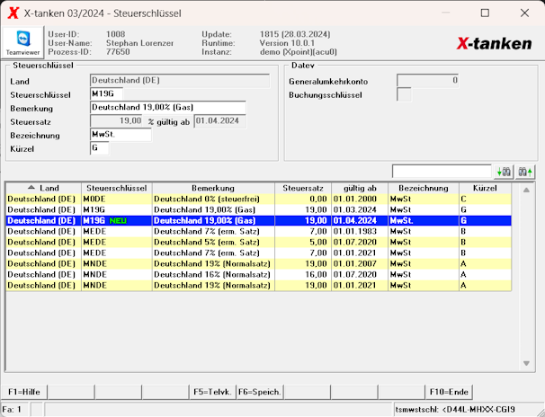Click the search text box above the table
This screenshot has width=545, height=417.
[442, 172]
